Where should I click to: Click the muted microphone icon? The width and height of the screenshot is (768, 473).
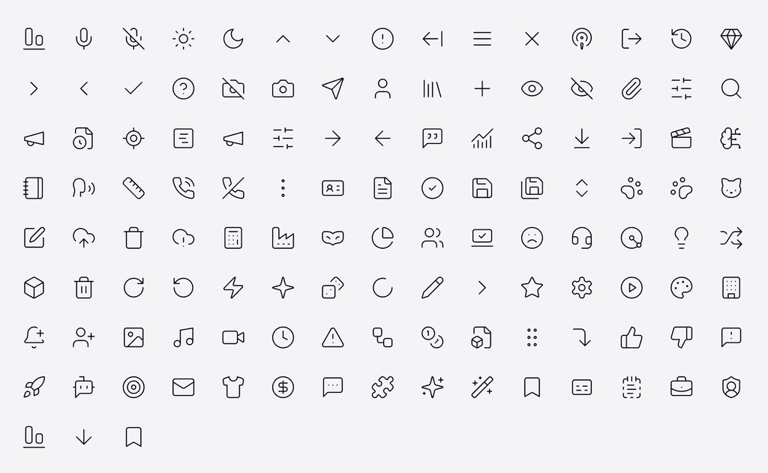[x=133, y=39]
